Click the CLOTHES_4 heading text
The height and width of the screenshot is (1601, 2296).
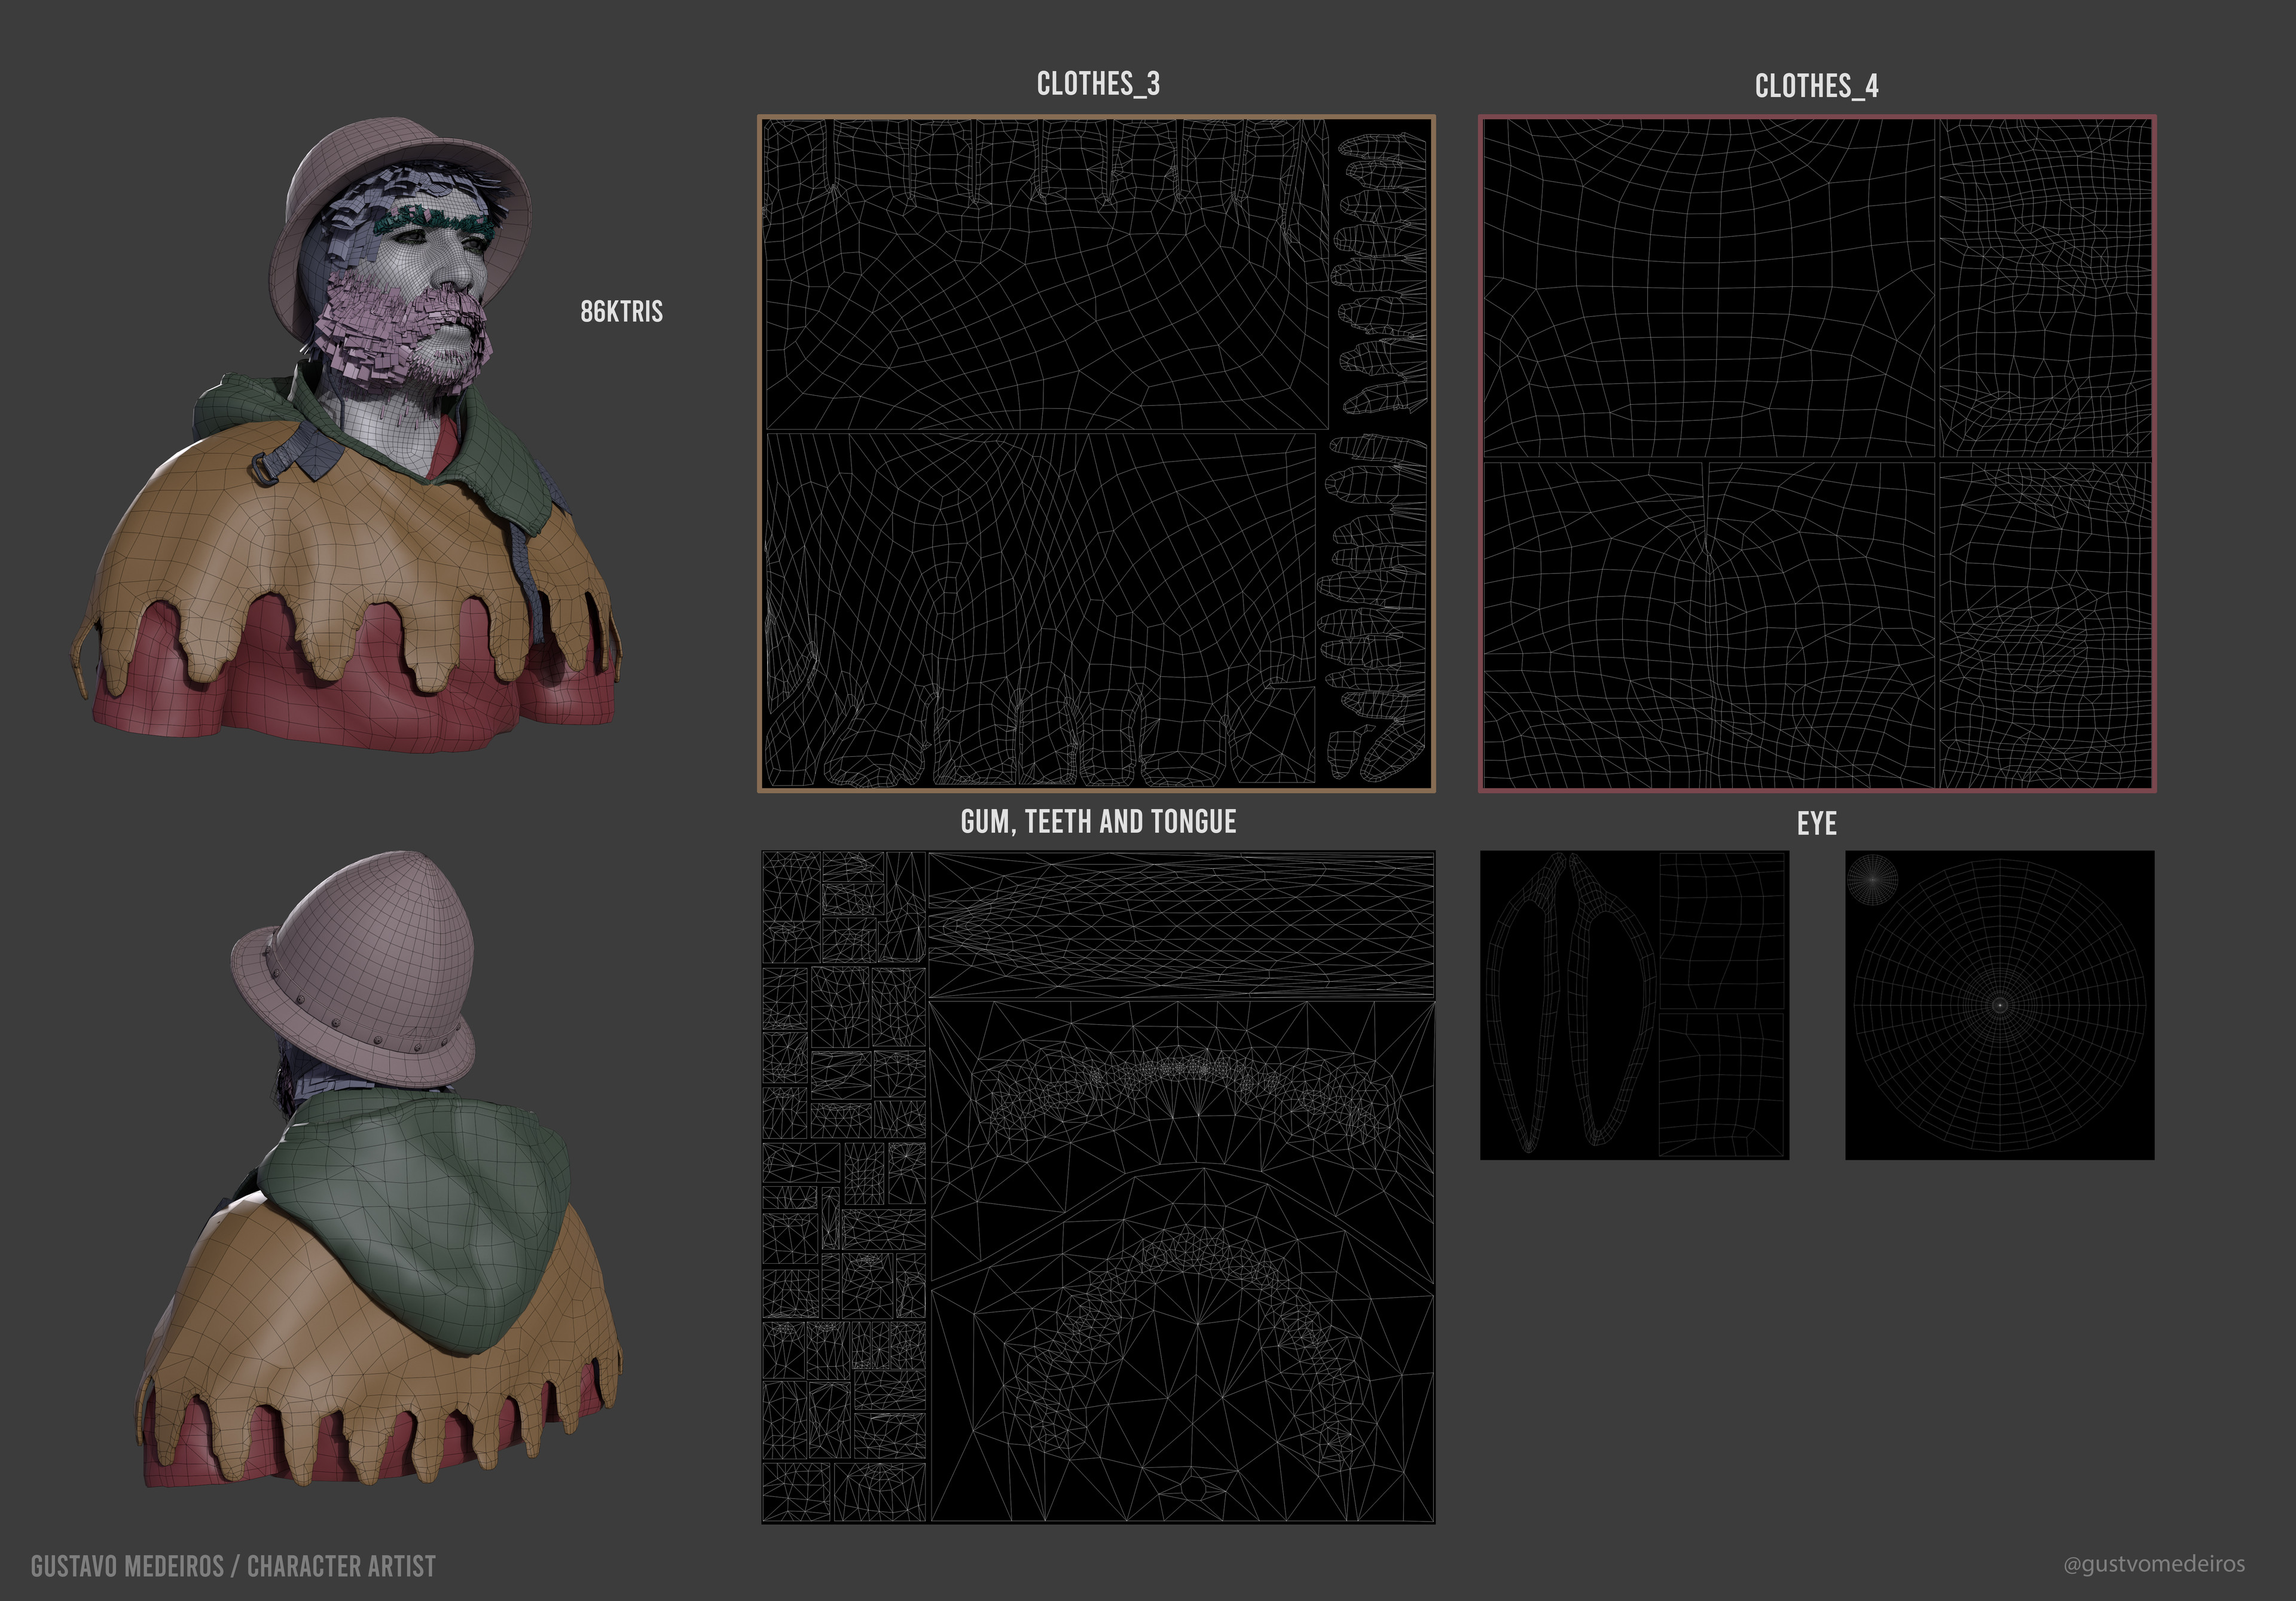click(1816, 86)
